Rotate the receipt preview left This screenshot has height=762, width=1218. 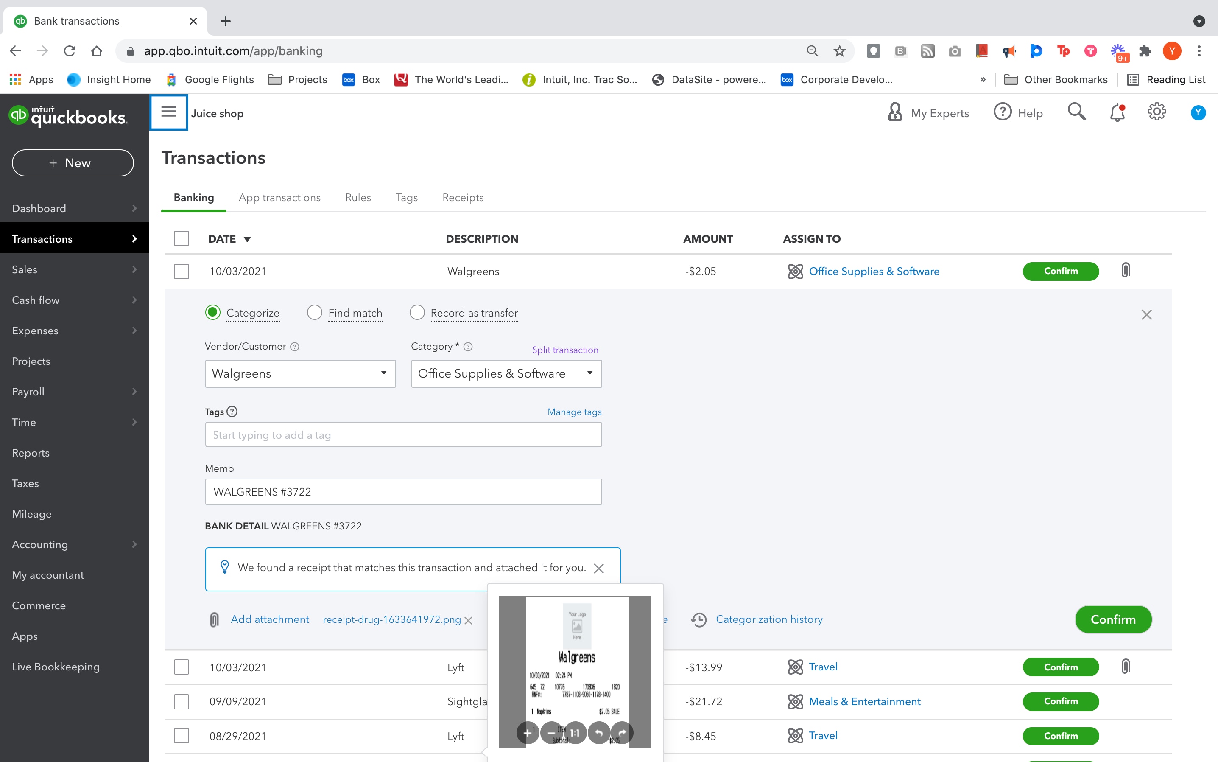(598, 733)
